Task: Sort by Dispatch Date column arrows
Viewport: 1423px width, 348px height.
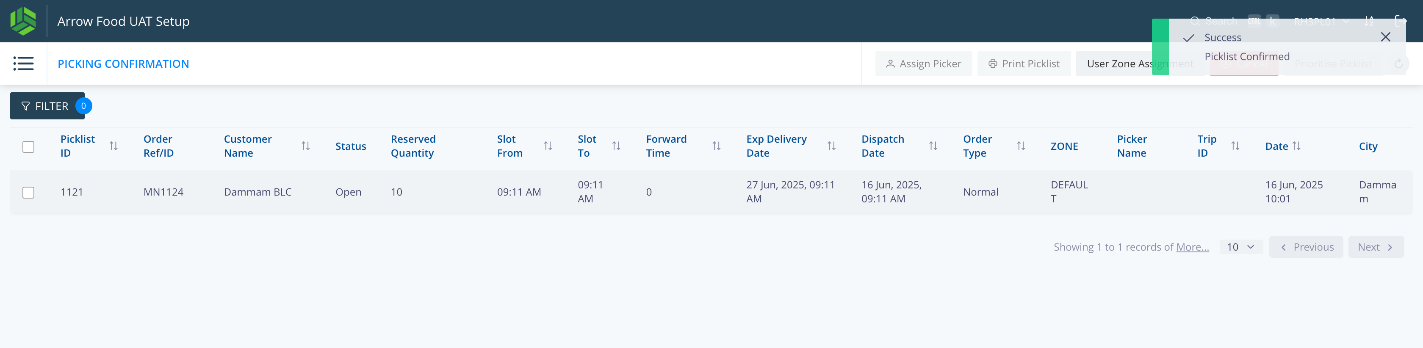Action: (x=933, y=146)
